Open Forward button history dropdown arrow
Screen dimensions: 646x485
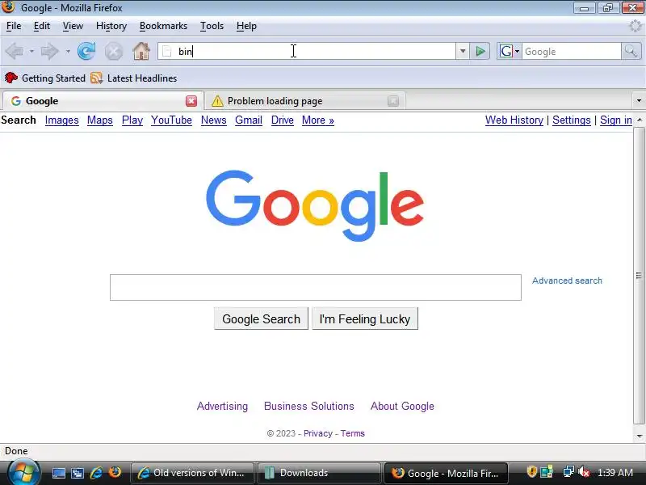[68, 52]
